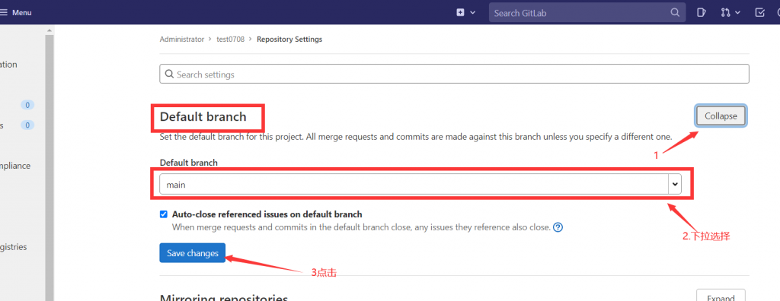Expand the create new chevron arrow

coord(472,12)
